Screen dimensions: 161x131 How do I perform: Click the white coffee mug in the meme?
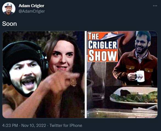pyautogui.click(x=140, y=76)
